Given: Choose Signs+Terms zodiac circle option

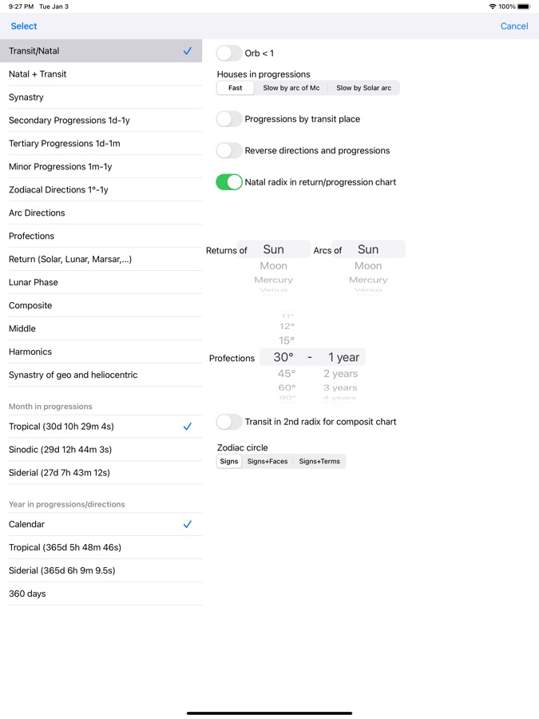Looking at the screenshot, I should (319, 462).
